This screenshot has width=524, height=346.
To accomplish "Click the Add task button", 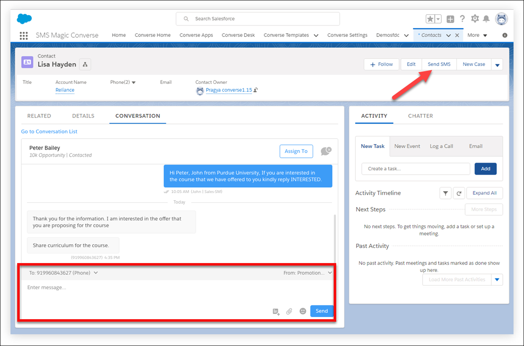I will pos(485,169).
